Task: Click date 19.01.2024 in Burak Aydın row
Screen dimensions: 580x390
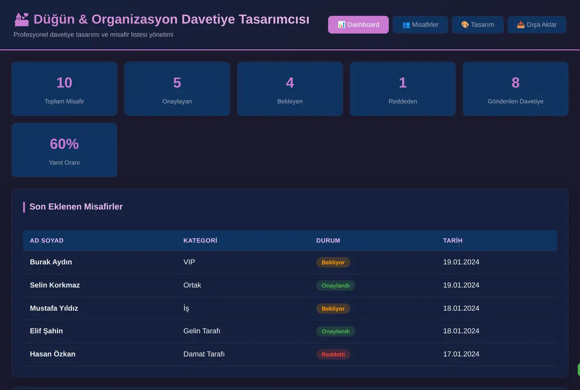Action: click(x=461, y=262)
